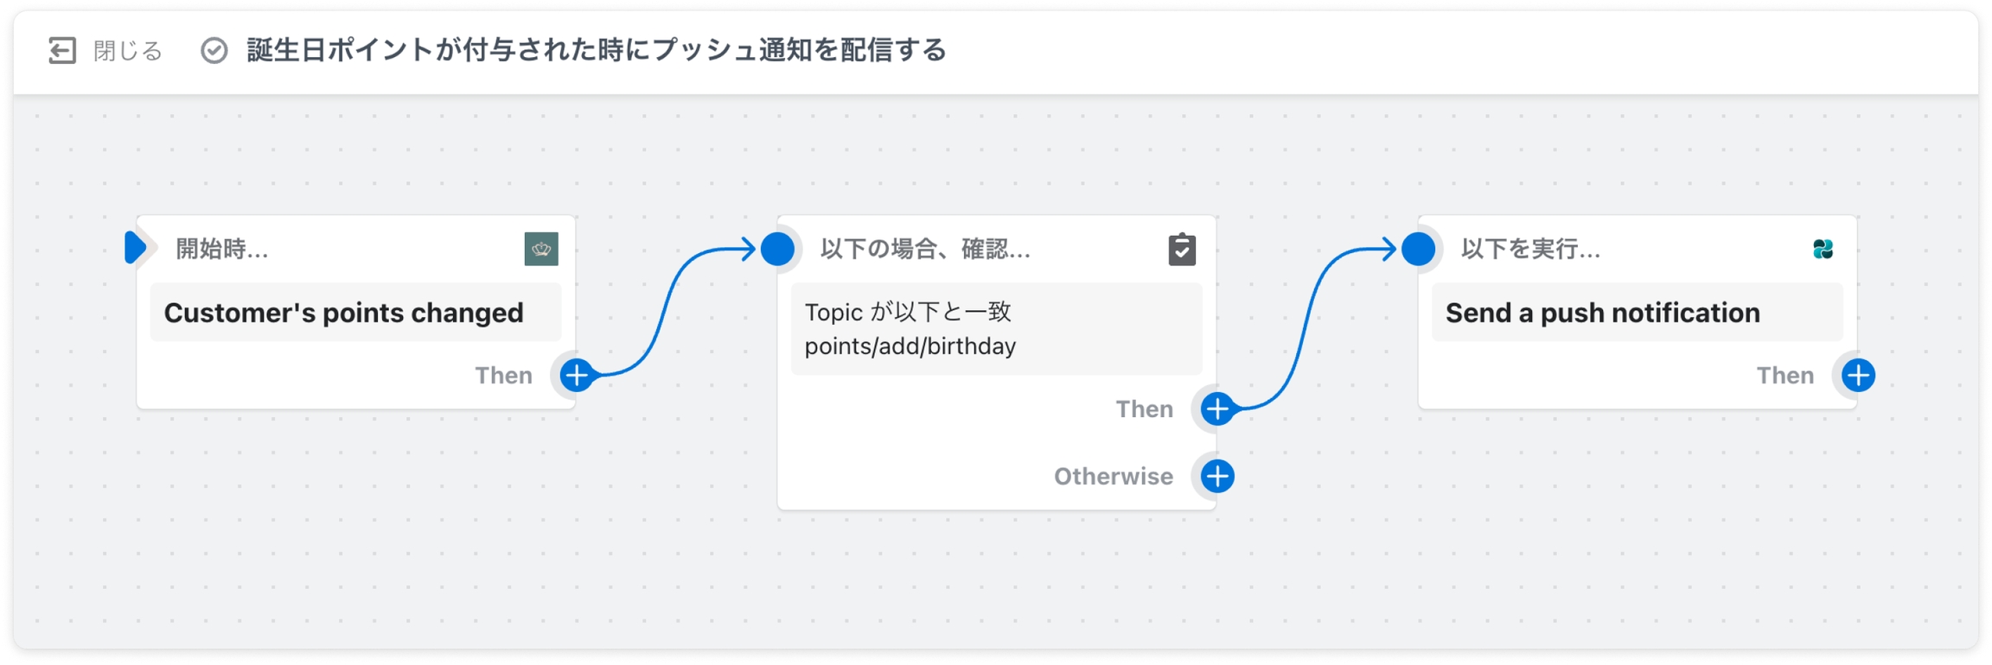Click the 以下の場合、確認... condition header

point(925,249)
